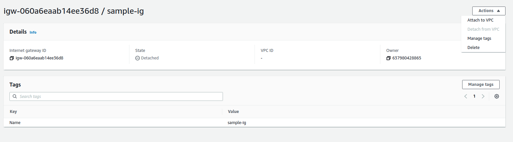Click the search magnifier in tags
The image size is (513, 142).
[15, 96]
